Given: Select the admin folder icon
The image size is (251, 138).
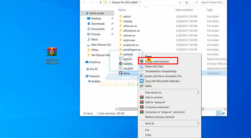Looking at the screenshot, I should click(121, 17).
